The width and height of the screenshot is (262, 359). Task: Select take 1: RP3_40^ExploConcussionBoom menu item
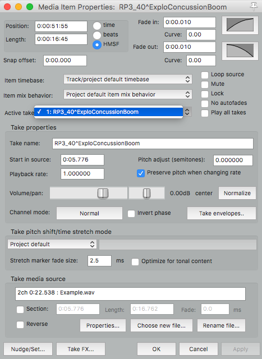click(108, 112)
